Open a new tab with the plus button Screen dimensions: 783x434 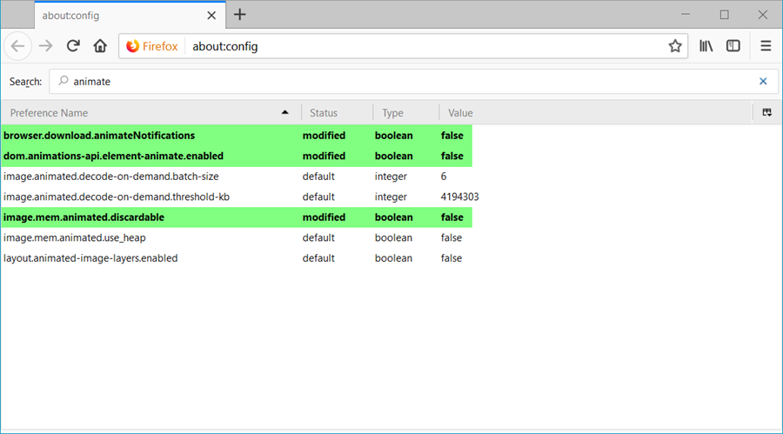pyautogui.click(x=240, y=15)
